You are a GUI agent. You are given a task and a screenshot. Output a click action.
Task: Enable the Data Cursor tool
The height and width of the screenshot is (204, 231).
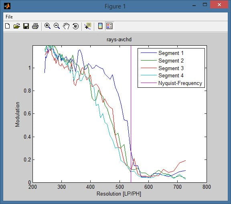[x=88, y=26]
